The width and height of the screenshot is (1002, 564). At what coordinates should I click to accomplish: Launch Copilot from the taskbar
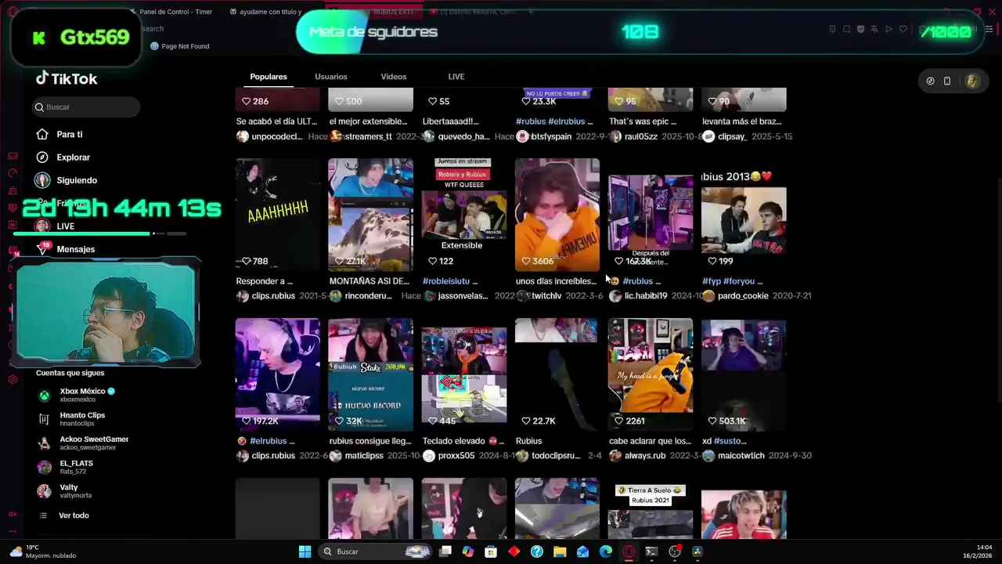point(468,551)
